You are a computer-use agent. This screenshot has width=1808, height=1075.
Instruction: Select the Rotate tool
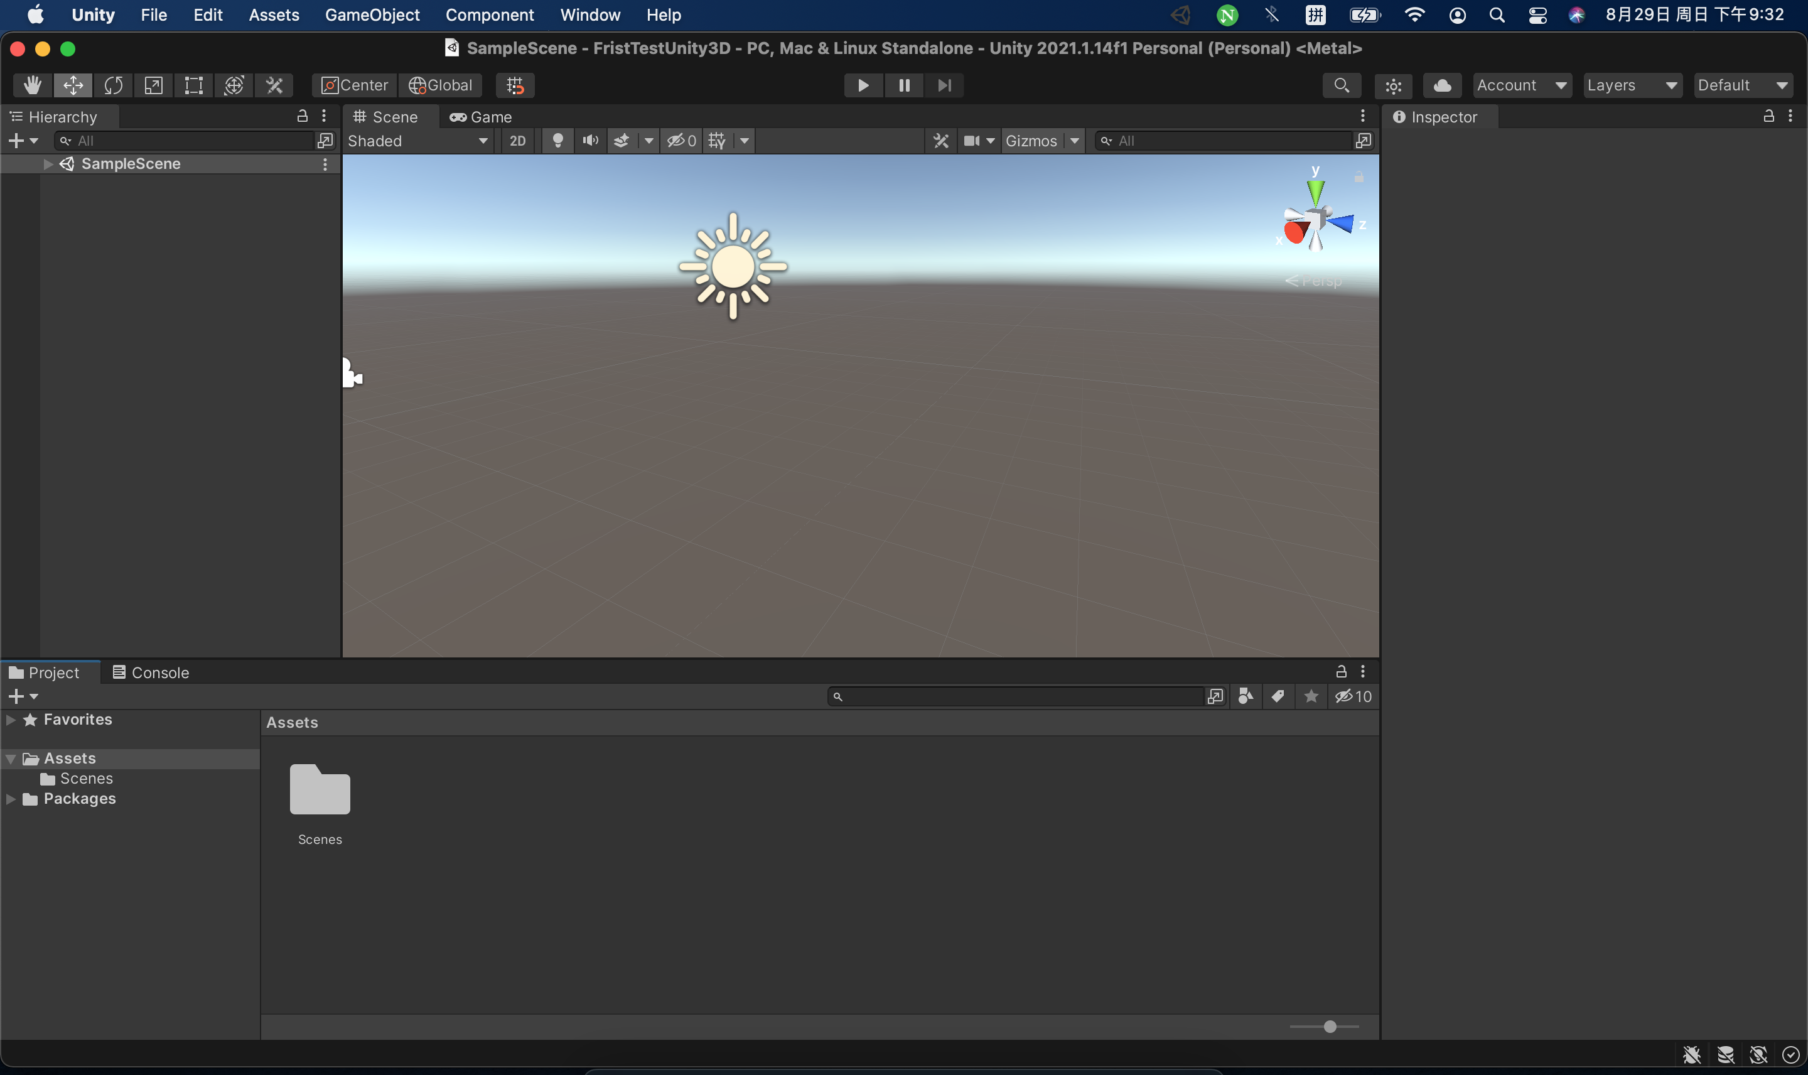[113, 85]
